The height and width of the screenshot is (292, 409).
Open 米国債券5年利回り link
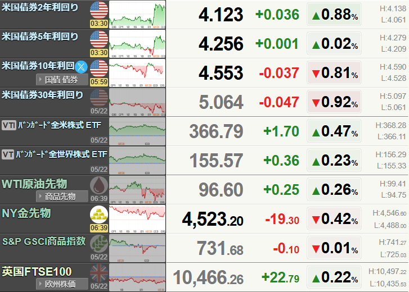pyautogui.click(x=40, y=36)
